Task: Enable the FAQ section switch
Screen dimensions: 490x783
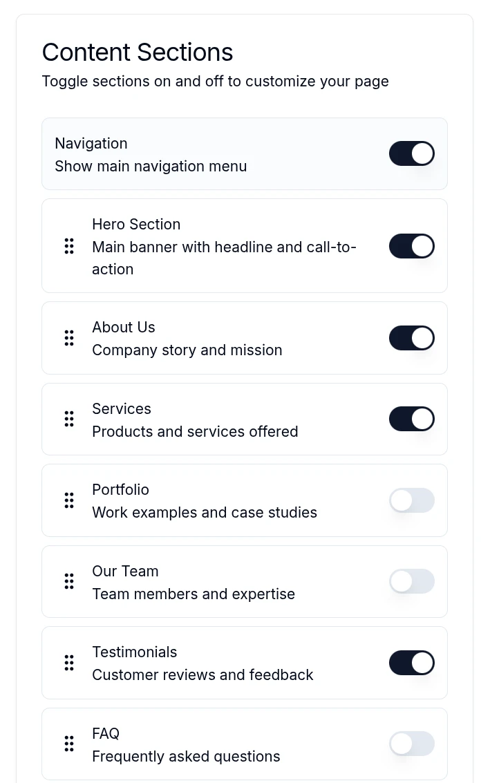Action: coord(411,744)
